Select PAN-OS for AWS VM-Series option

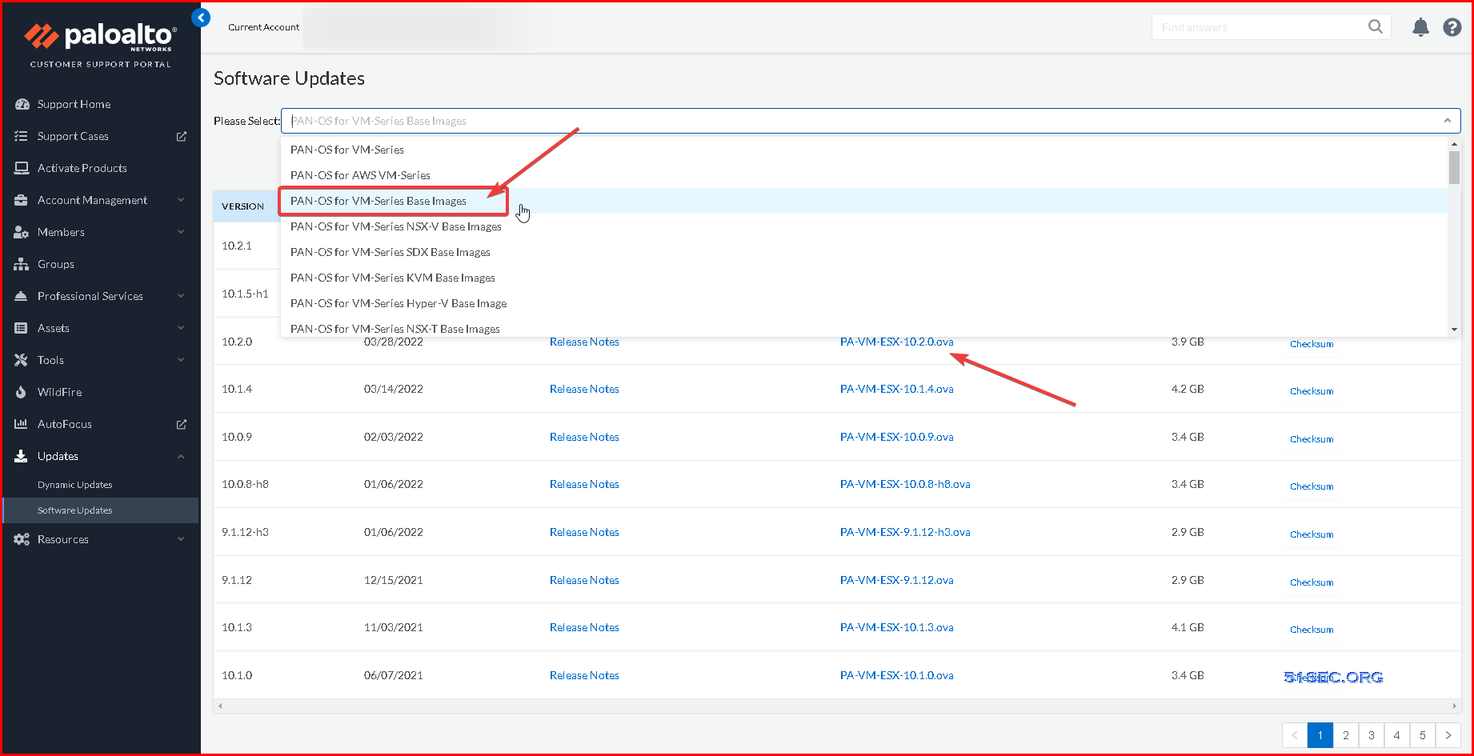coord(864,175)
